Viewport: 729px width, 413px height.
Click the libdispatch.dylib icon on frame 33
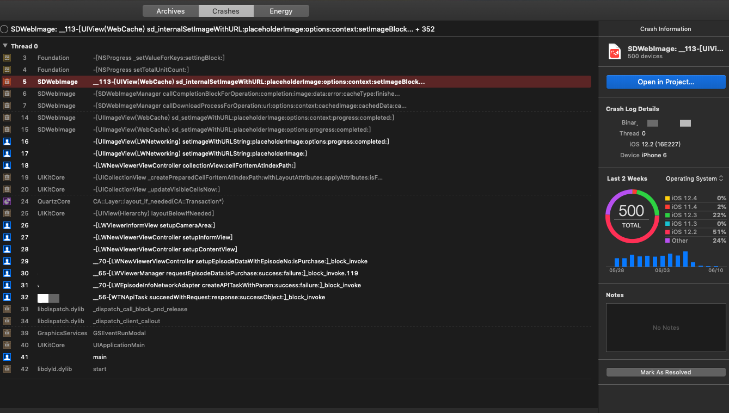click(x=7, y=309)
